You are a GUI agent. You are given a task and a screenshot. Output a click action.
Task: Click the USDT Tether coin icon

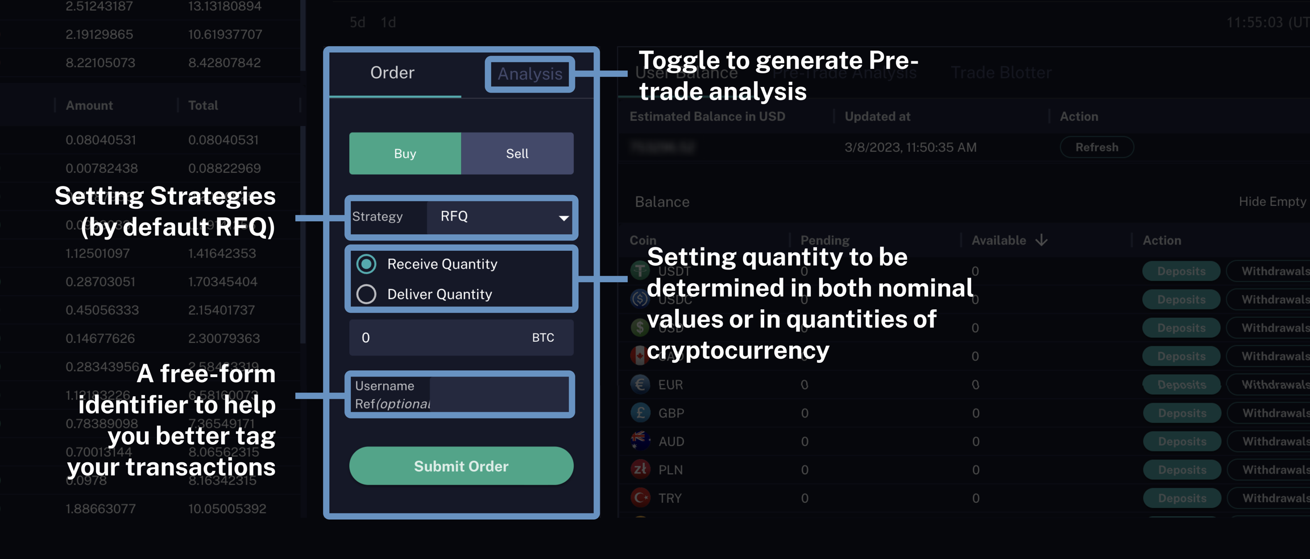pyautogui.click(x=640, y=271)
